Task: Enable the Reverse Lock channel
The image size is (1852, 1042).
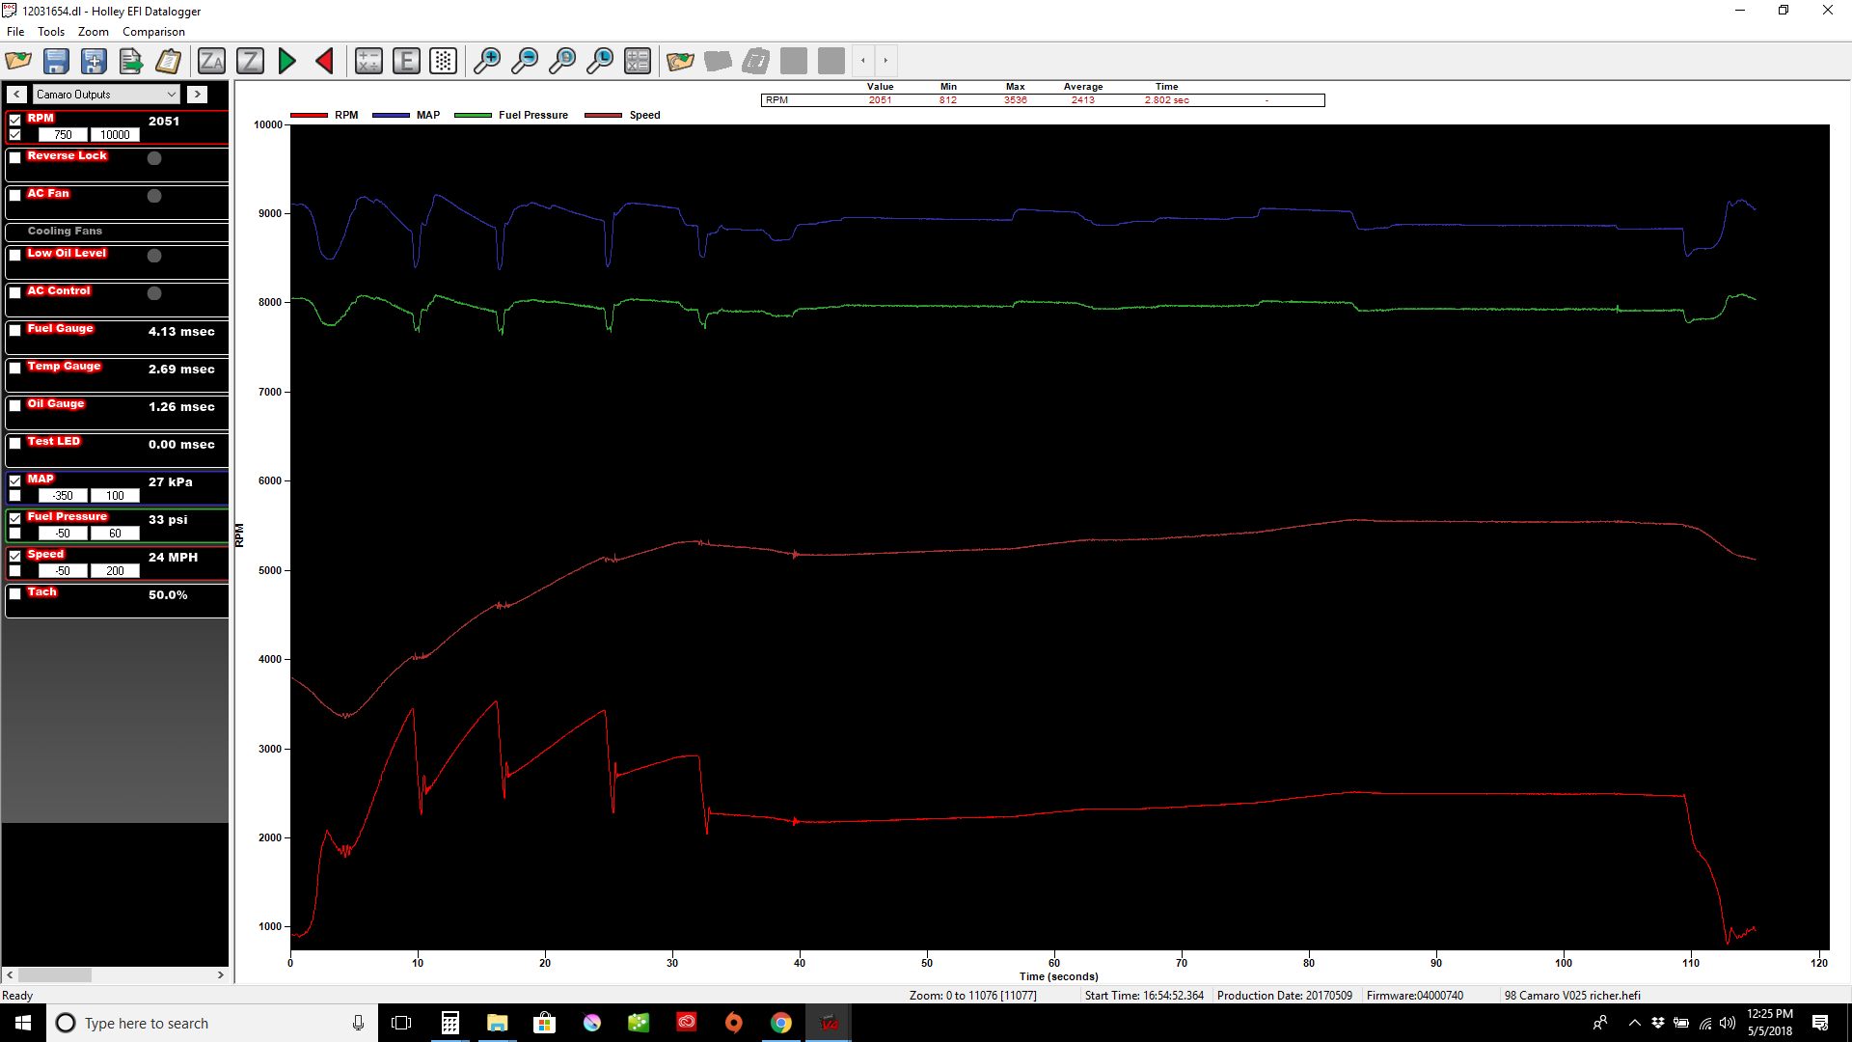Action: tap(15, 157)
